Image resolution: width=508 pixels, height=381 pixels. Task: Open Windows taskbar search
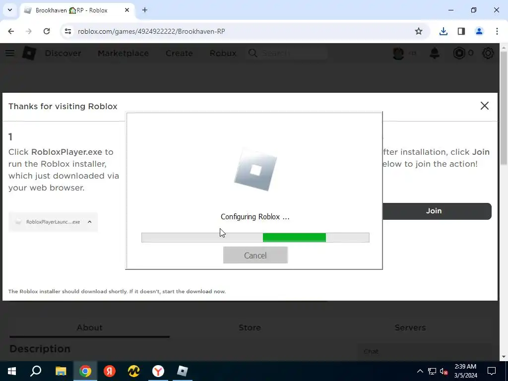click(x=36, y=371)
